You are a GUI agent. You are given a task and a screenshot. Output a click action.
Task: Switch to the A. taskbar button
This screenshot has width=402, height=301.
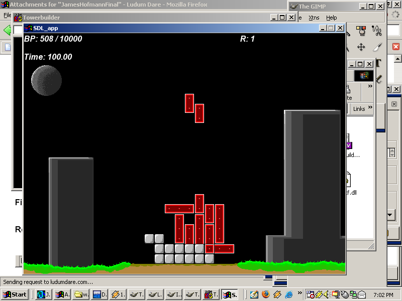pos(62,294)
